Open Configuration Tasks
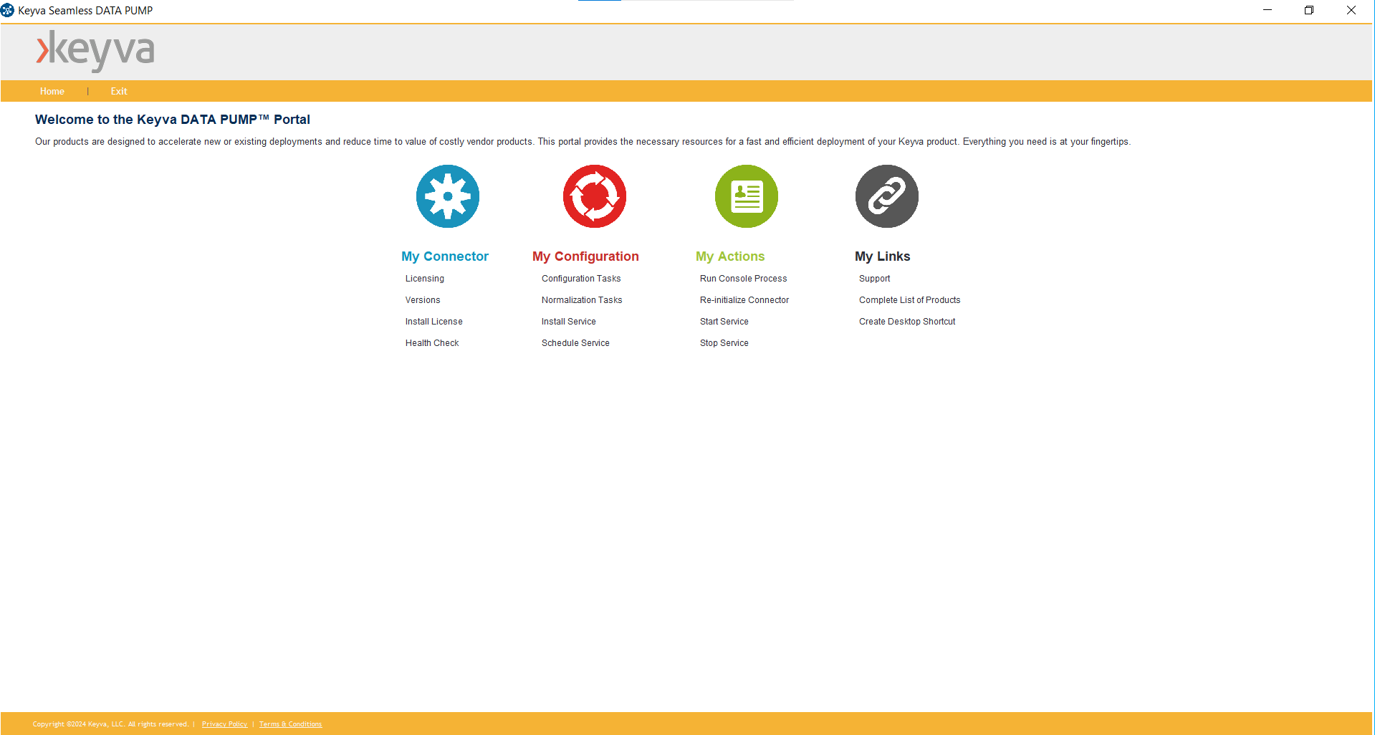Image resolution: width=1375 pixels, height=735 pixels. coord(581,279)
